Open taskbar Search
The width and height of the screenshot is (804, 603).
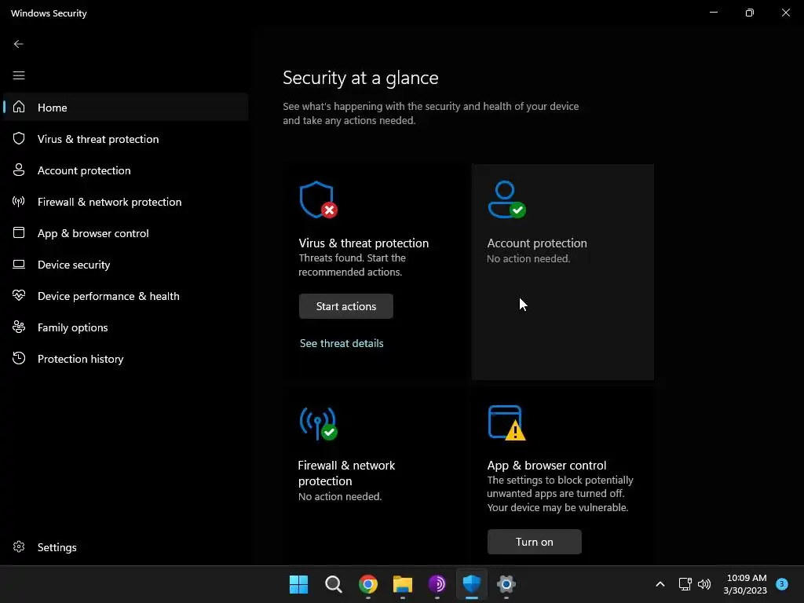click(x=333, y=584)
